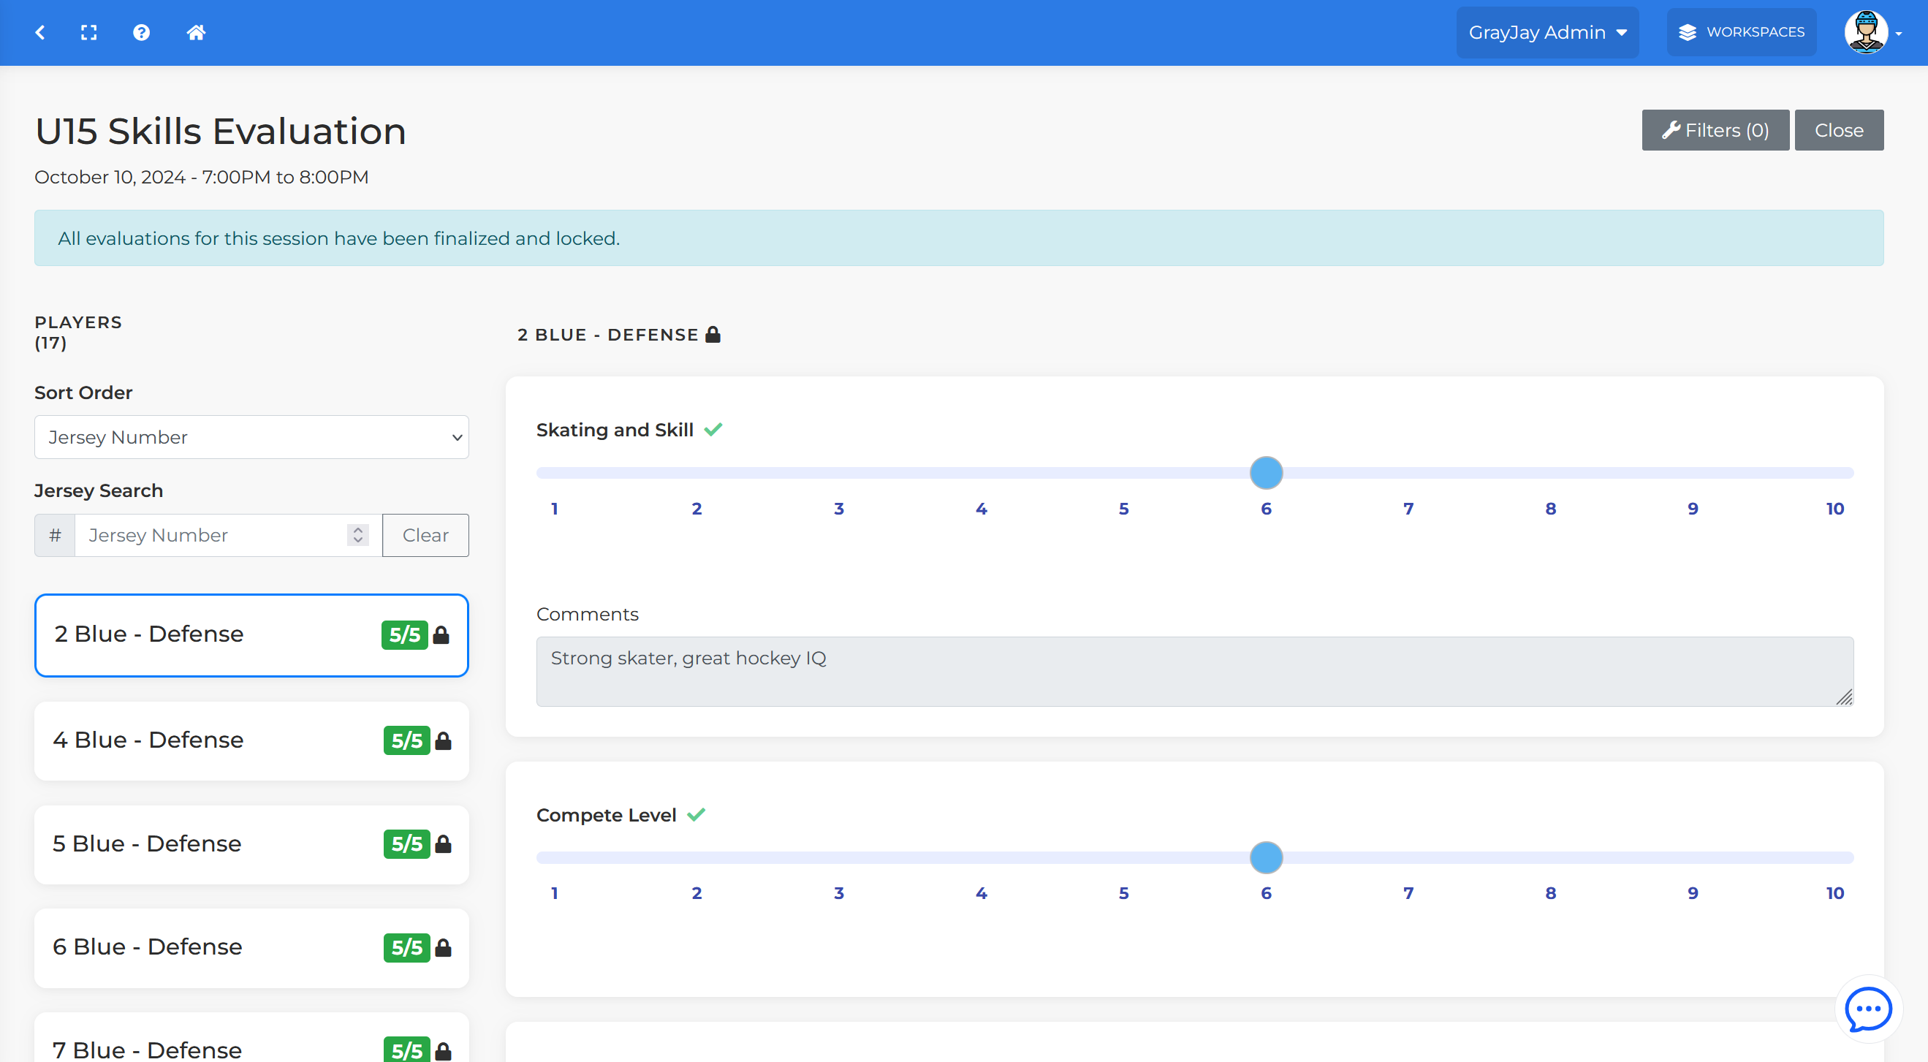This screenshot has height=1062, width=1928.
Task: Expand the GrayJay Admin dropdown
Action: (1547, 32)
